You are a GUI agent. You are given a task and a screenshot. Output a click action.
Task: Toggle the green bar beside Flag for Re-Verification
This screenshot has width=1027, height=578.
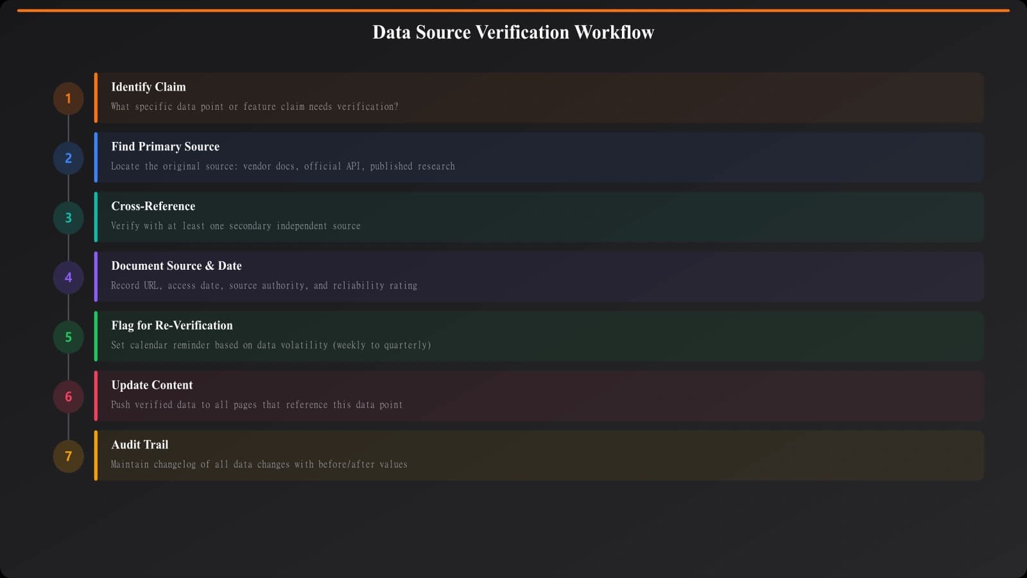coord(95,336)
